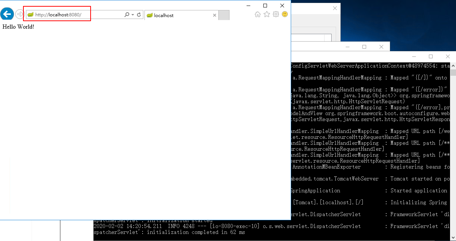Open the browser Tools gear menu
Screen dimensions: 456x241
tap(276, 14)
